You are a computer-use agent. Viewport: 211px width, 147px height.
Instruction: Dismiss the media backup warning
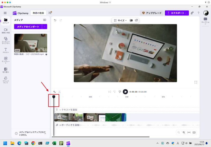point(45,133)
